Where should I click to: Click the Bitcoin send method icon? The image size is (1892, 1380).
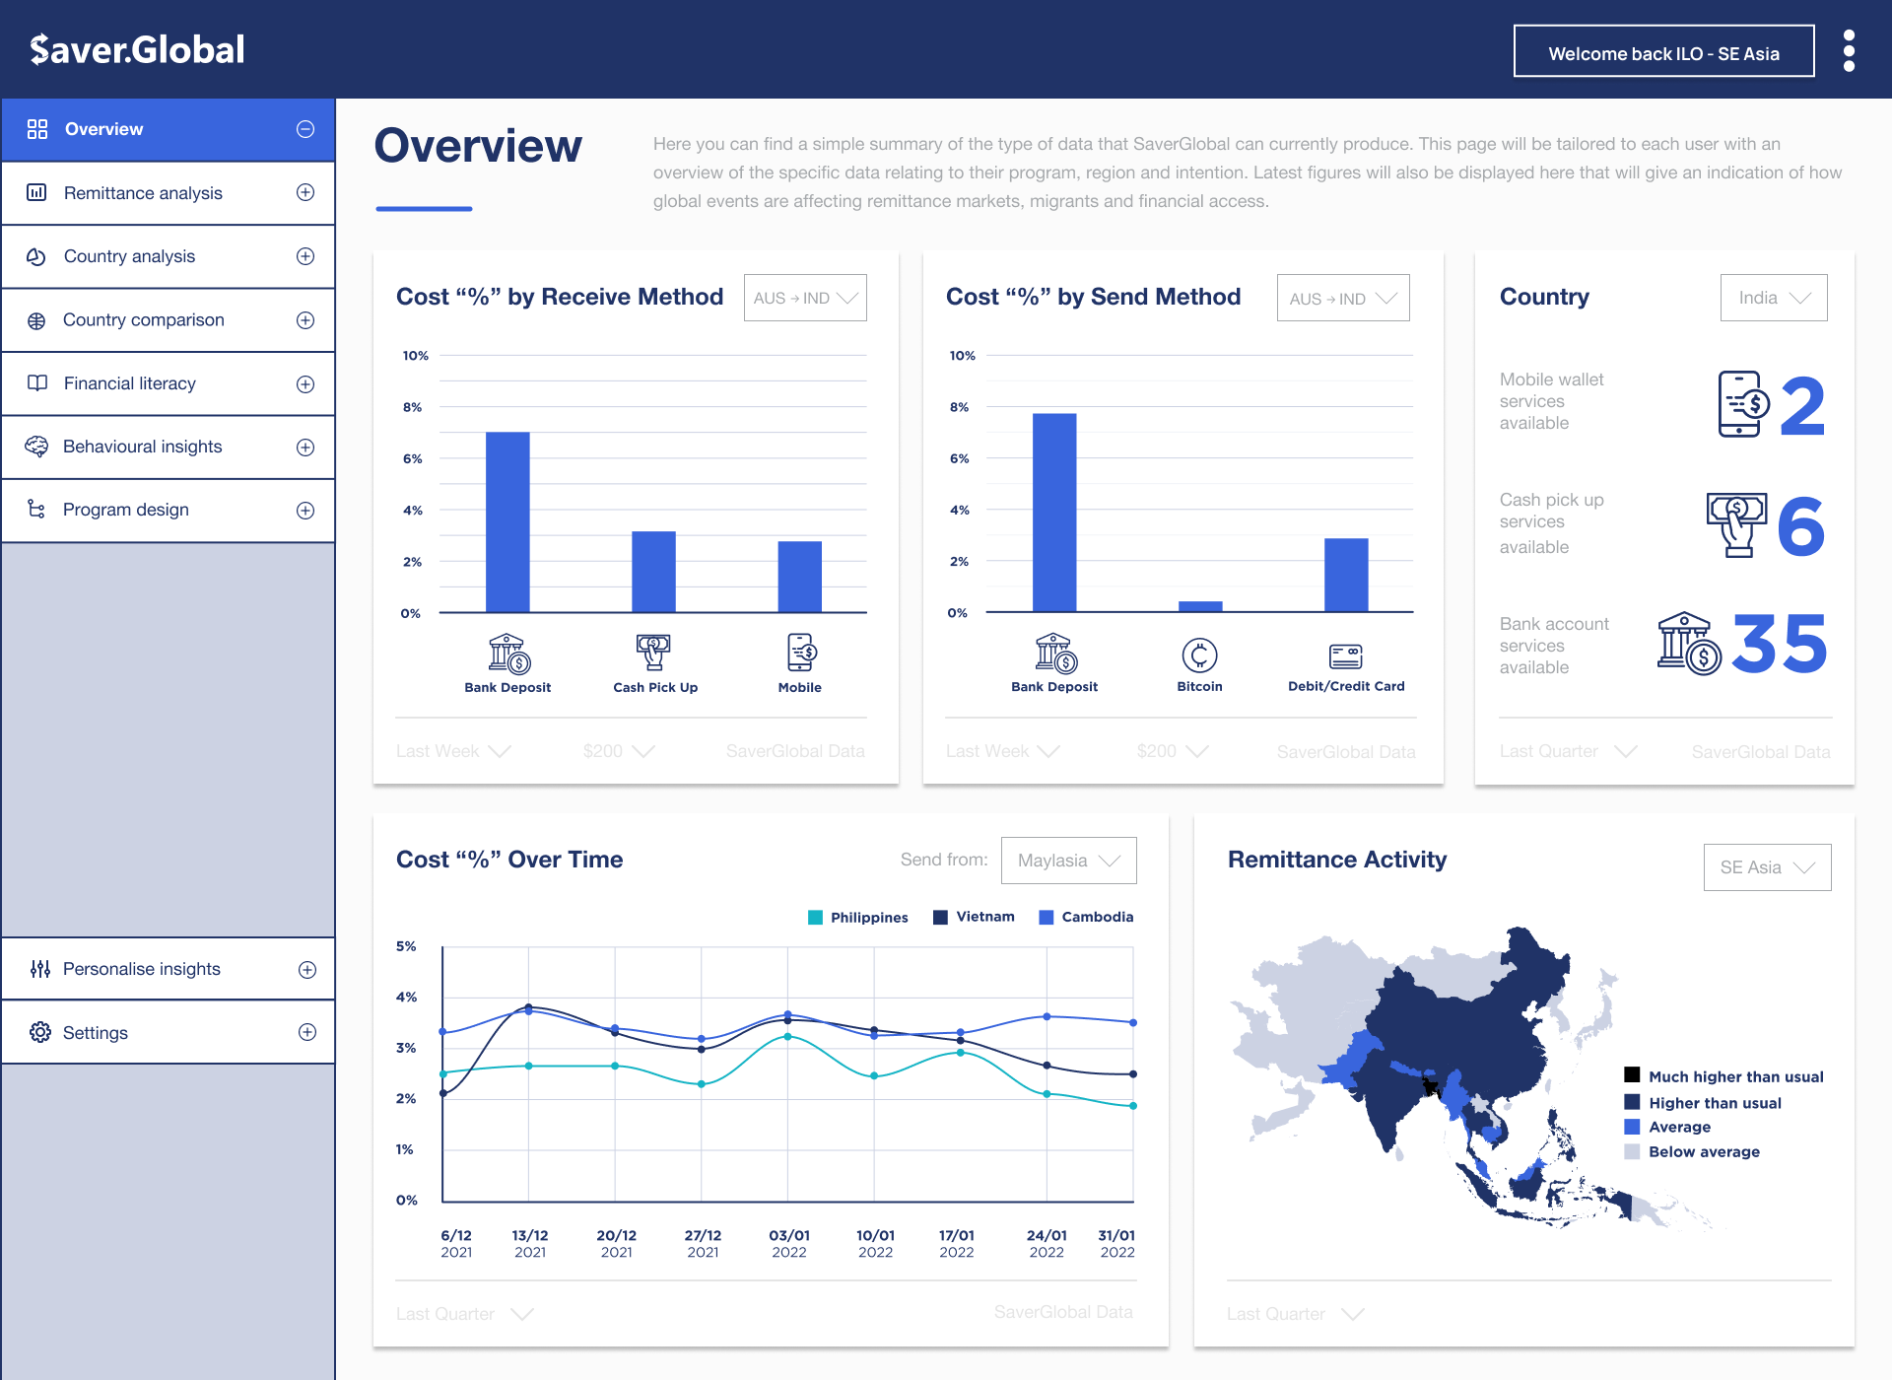(x=1199, y=655)
